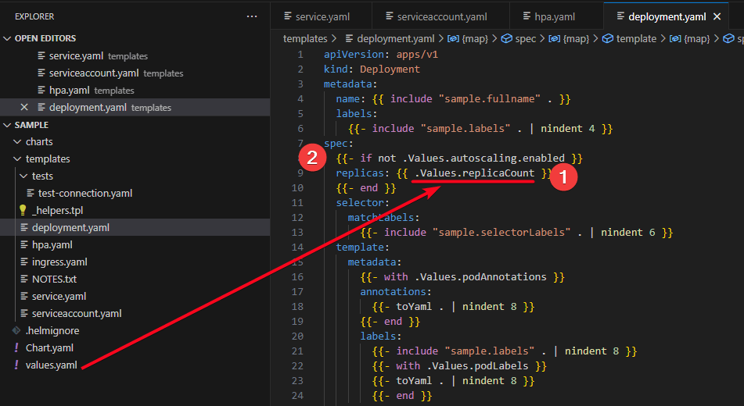Click the first {map} breadcrumb segment
This screenshot has height=406, width=744.
[475, 39]
